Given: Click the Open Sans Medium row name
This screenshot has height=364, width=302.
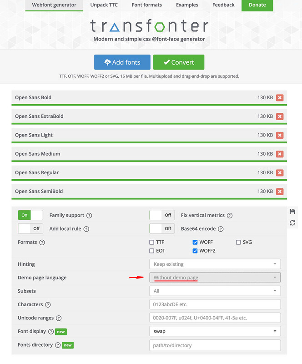Looking at the screenshot, I should (x=38, y=154).
